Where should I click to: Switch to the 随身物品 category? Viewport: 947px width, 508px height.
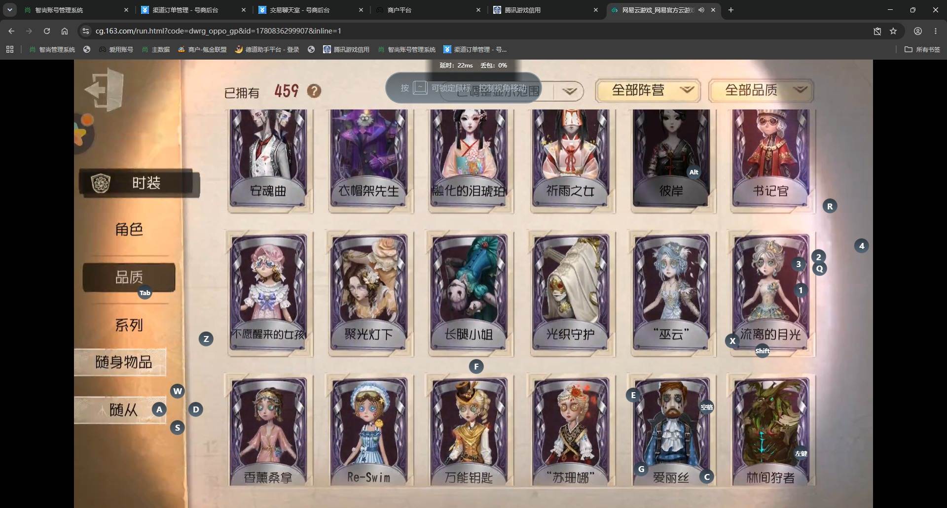click(120, 362)
